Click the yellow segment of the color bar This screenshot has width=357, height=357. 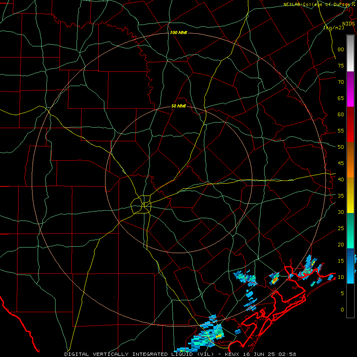coord(350,195)
